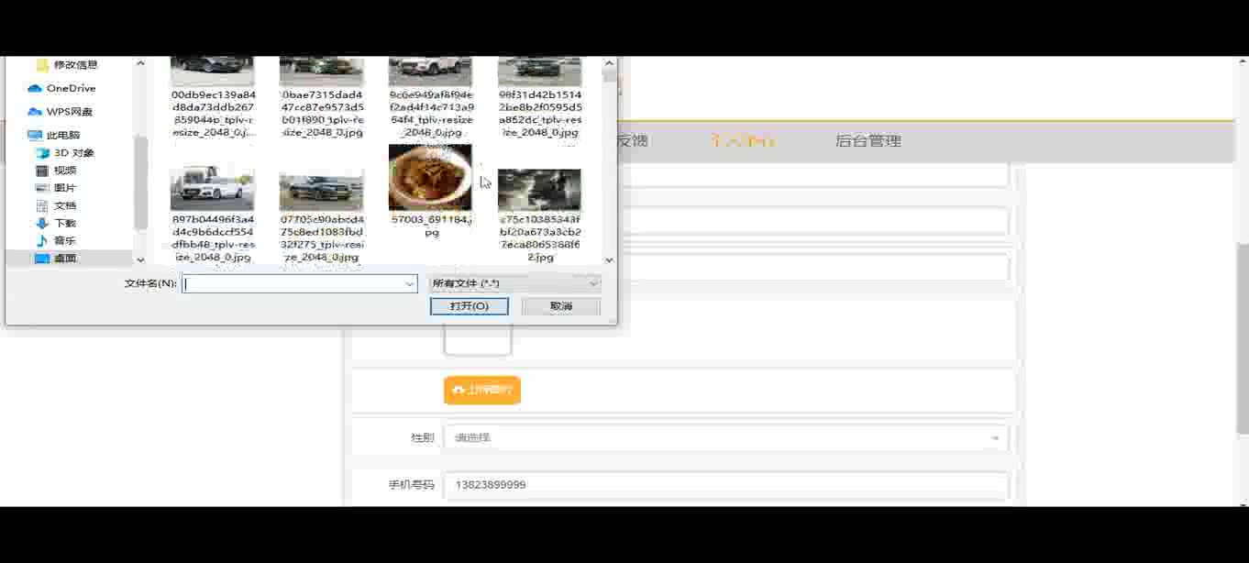Select image file starting 0bae7315dad4
The width and height of the screenshot is (1249, 563).
coord(322,97)
